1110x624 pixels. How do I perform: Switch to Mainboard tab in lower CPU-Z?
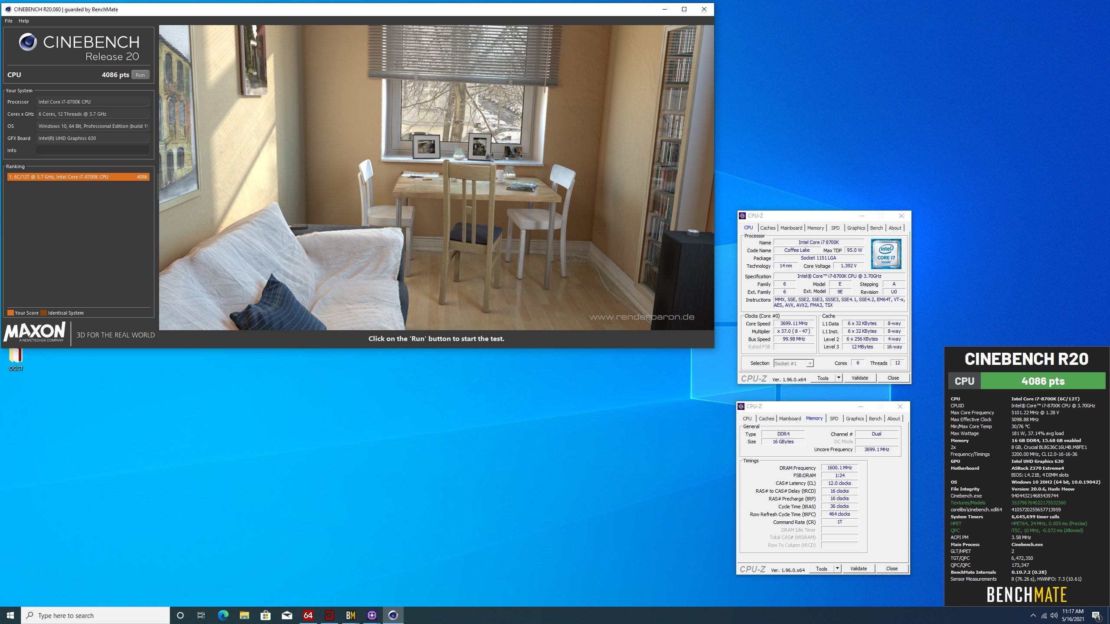pyautogui.click(x=790, y=419)
